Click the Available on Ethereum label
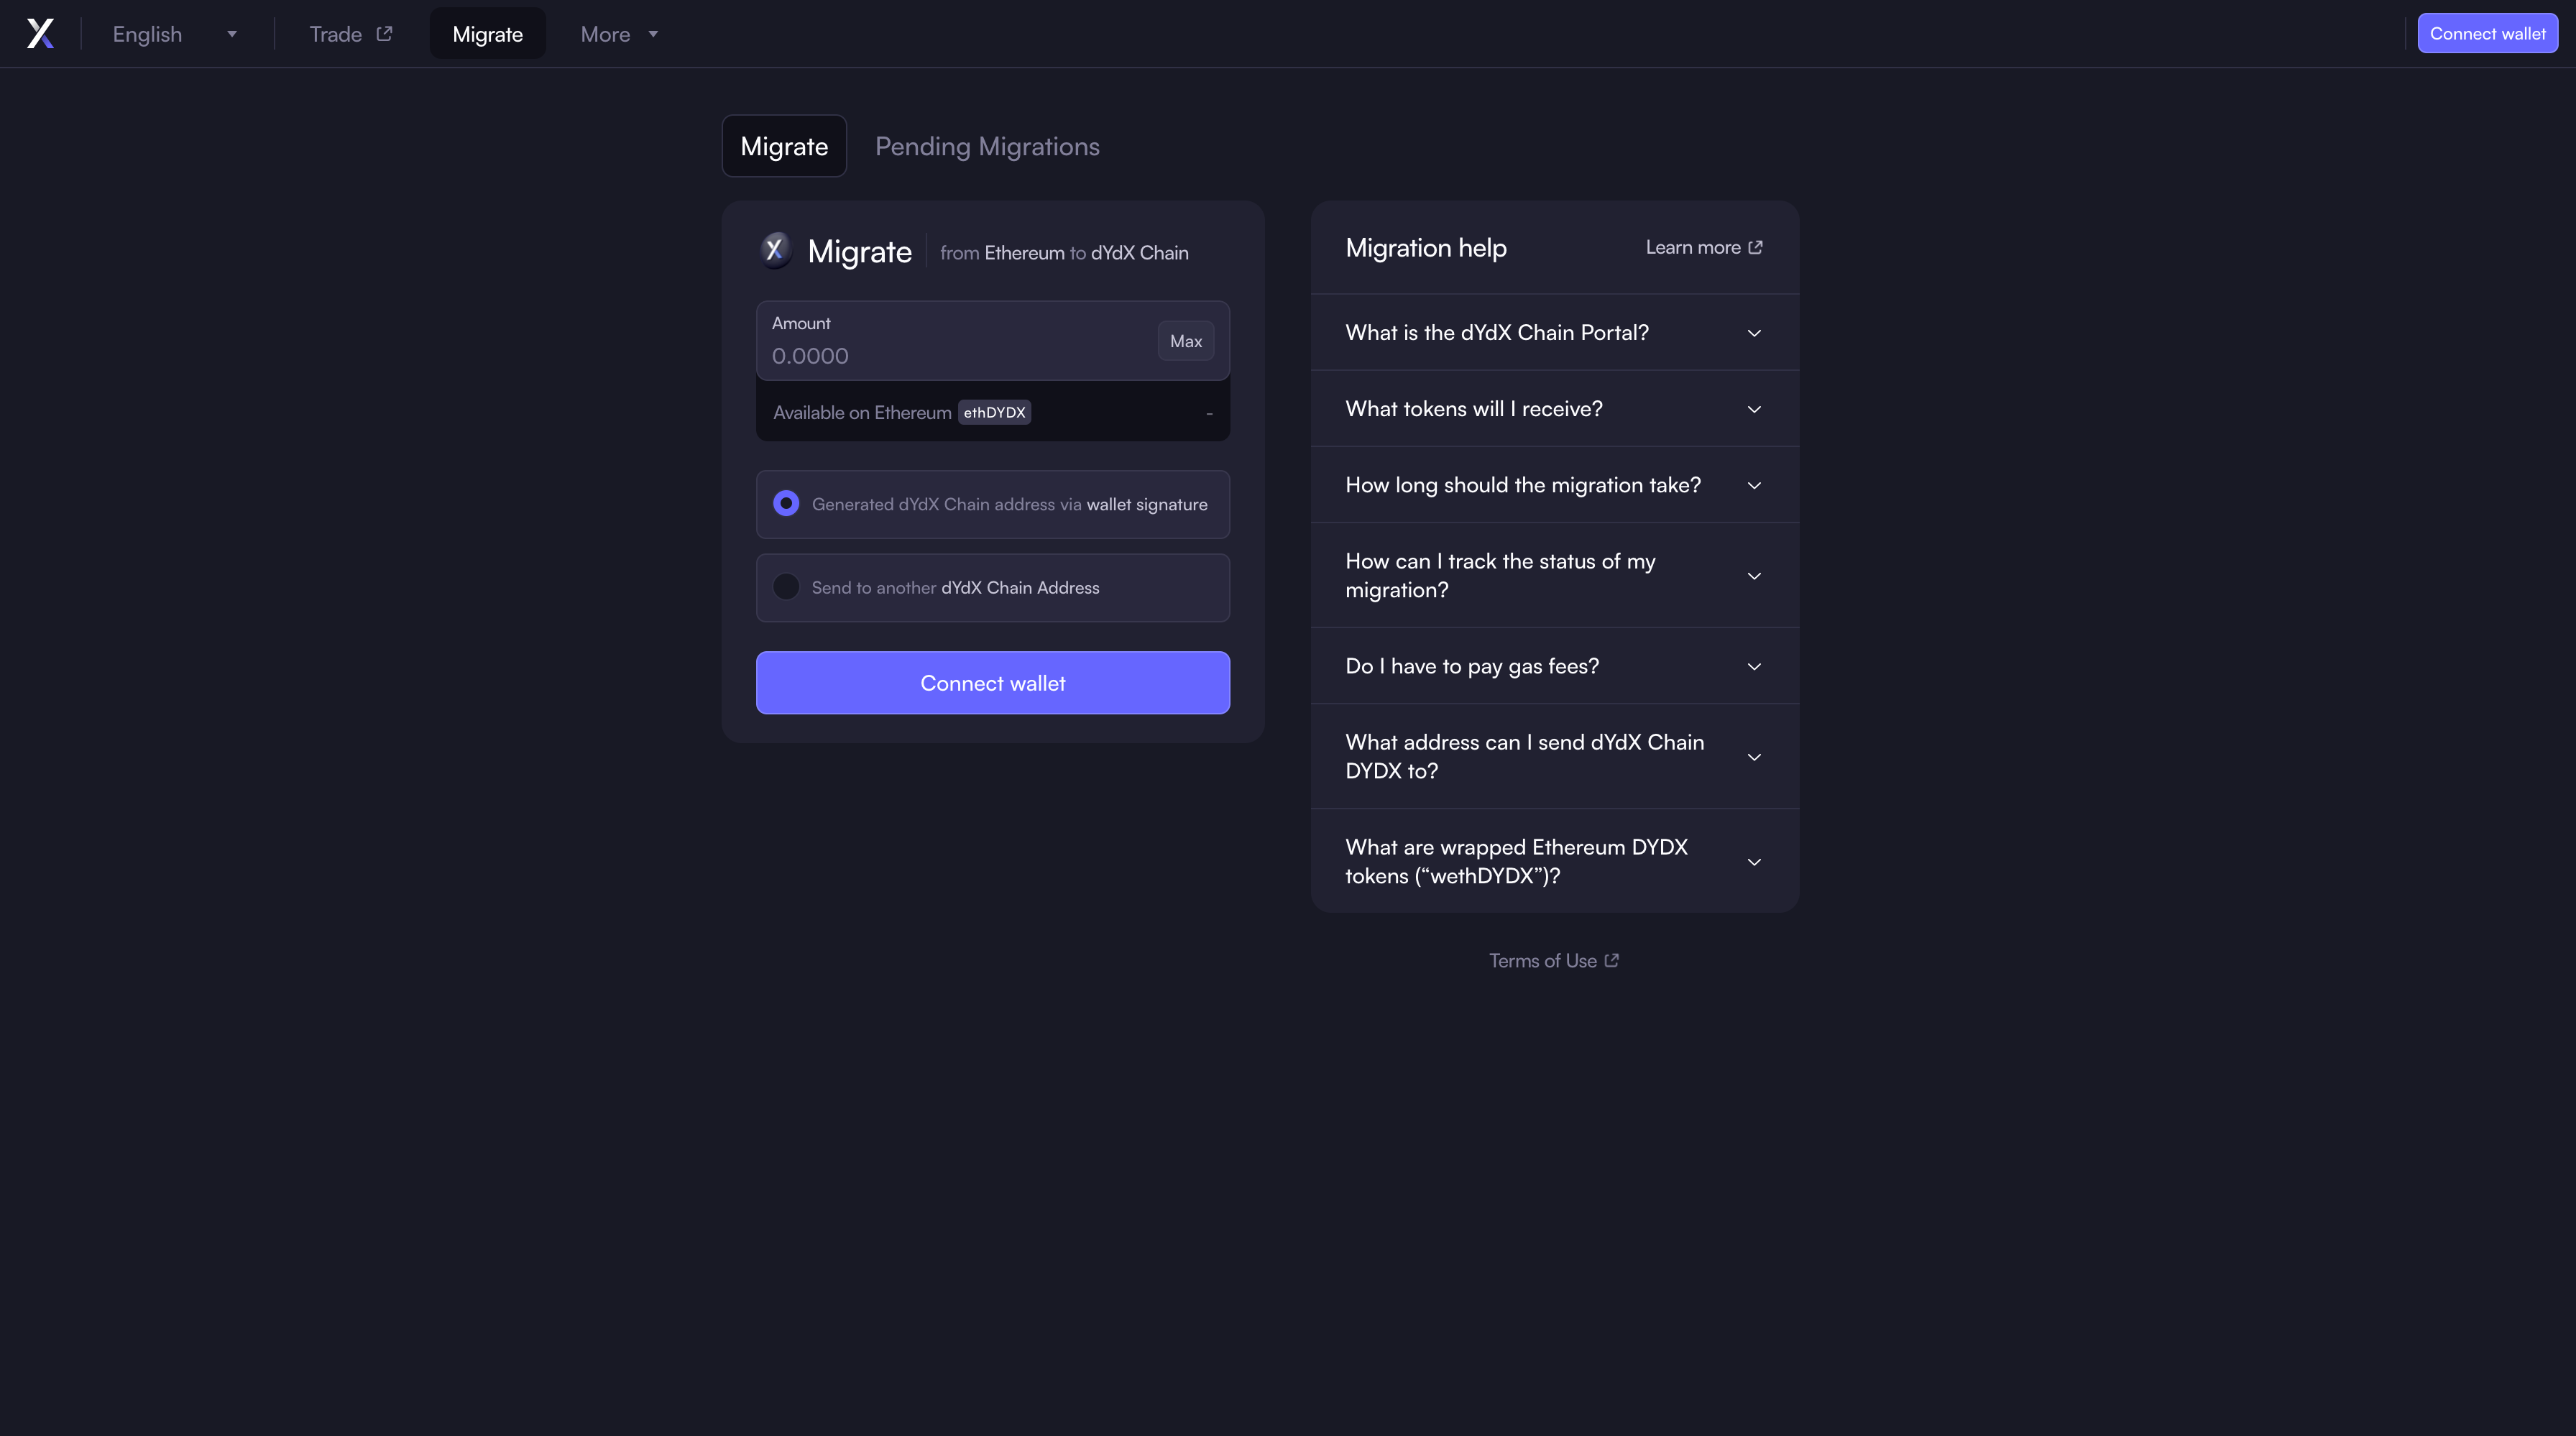 coord(862,412)
